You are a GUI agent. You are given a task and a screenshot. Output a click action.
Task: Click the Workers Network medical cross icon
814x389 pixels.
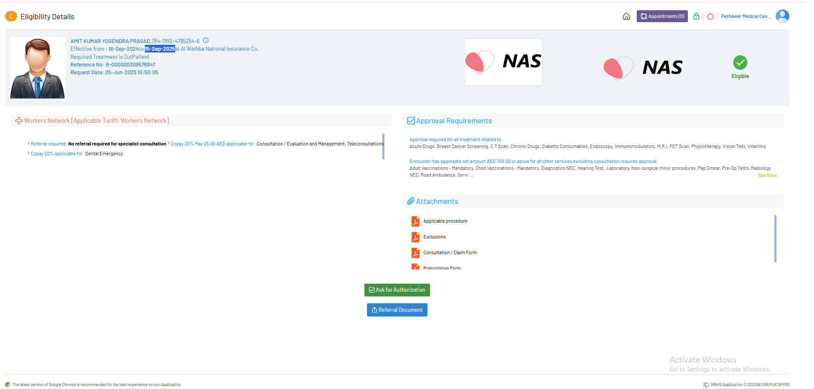(19, 121)
